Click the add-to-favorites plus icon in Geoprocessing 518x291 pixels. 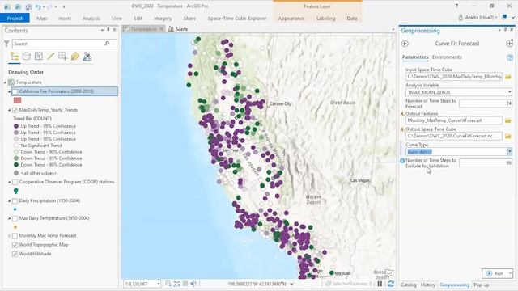(509, 43)
